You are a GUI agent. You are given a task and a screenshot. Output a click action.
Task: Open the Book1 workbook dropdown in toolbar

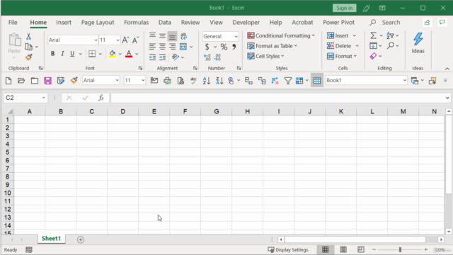(405, 80)
